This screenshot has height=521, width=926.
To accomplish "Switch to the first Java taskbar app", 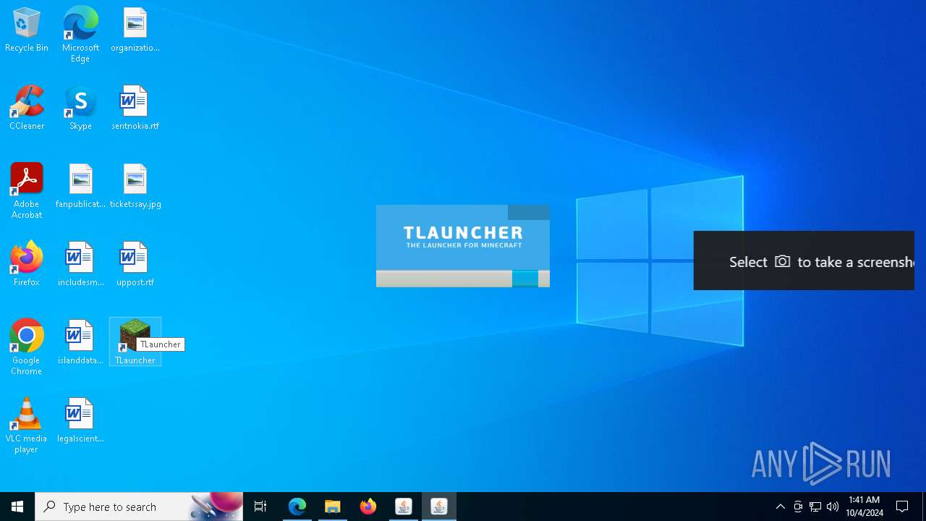I will pos(404,507).
